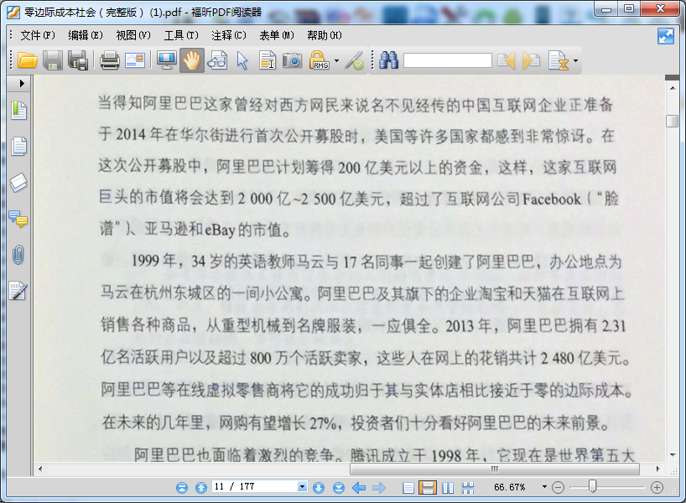
Task: Open the 编辑 menu
Action: click(x=86, y=35)
